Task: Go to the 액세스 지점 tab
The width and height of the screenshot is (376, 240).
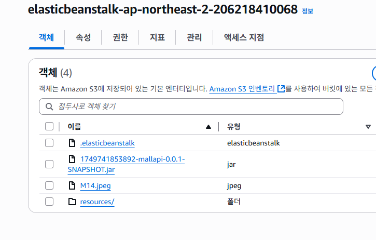Action: [x=244, y=37]
